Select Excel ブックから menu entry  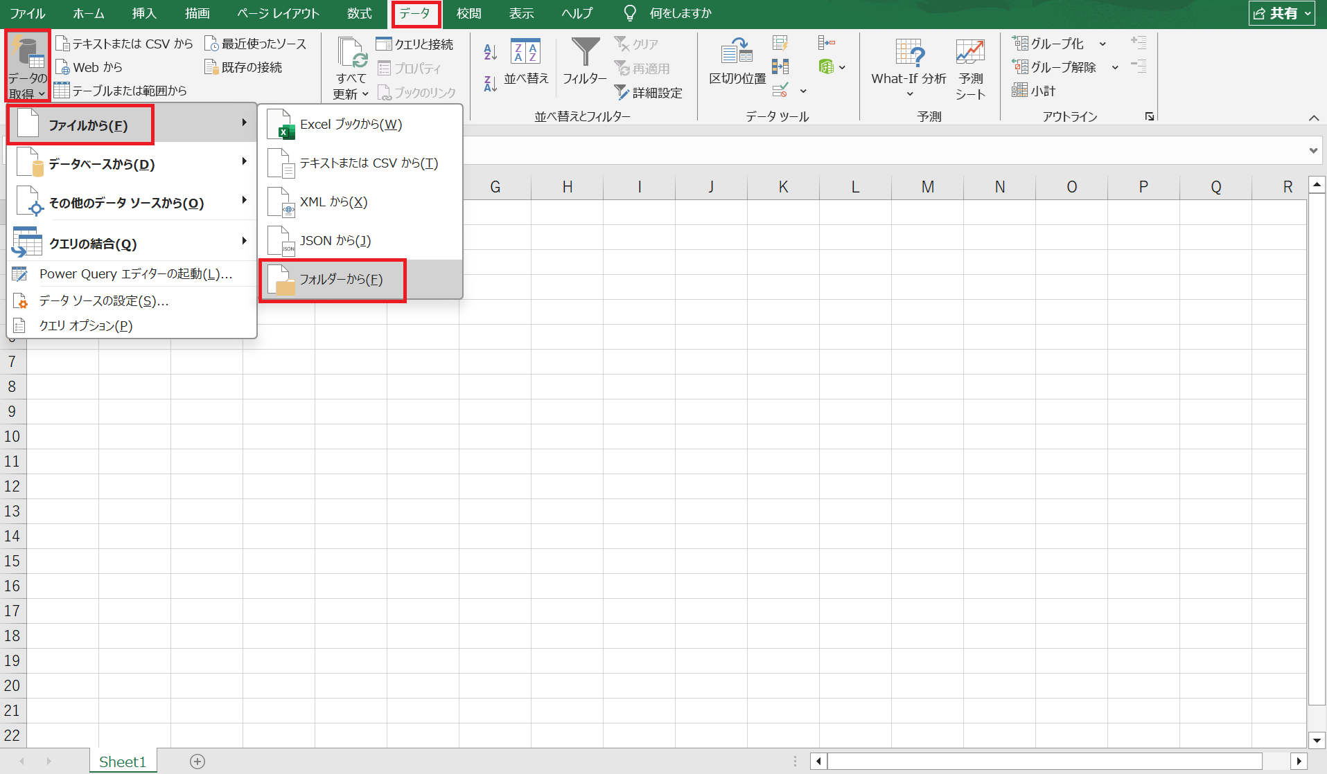(x=351, y=125)
